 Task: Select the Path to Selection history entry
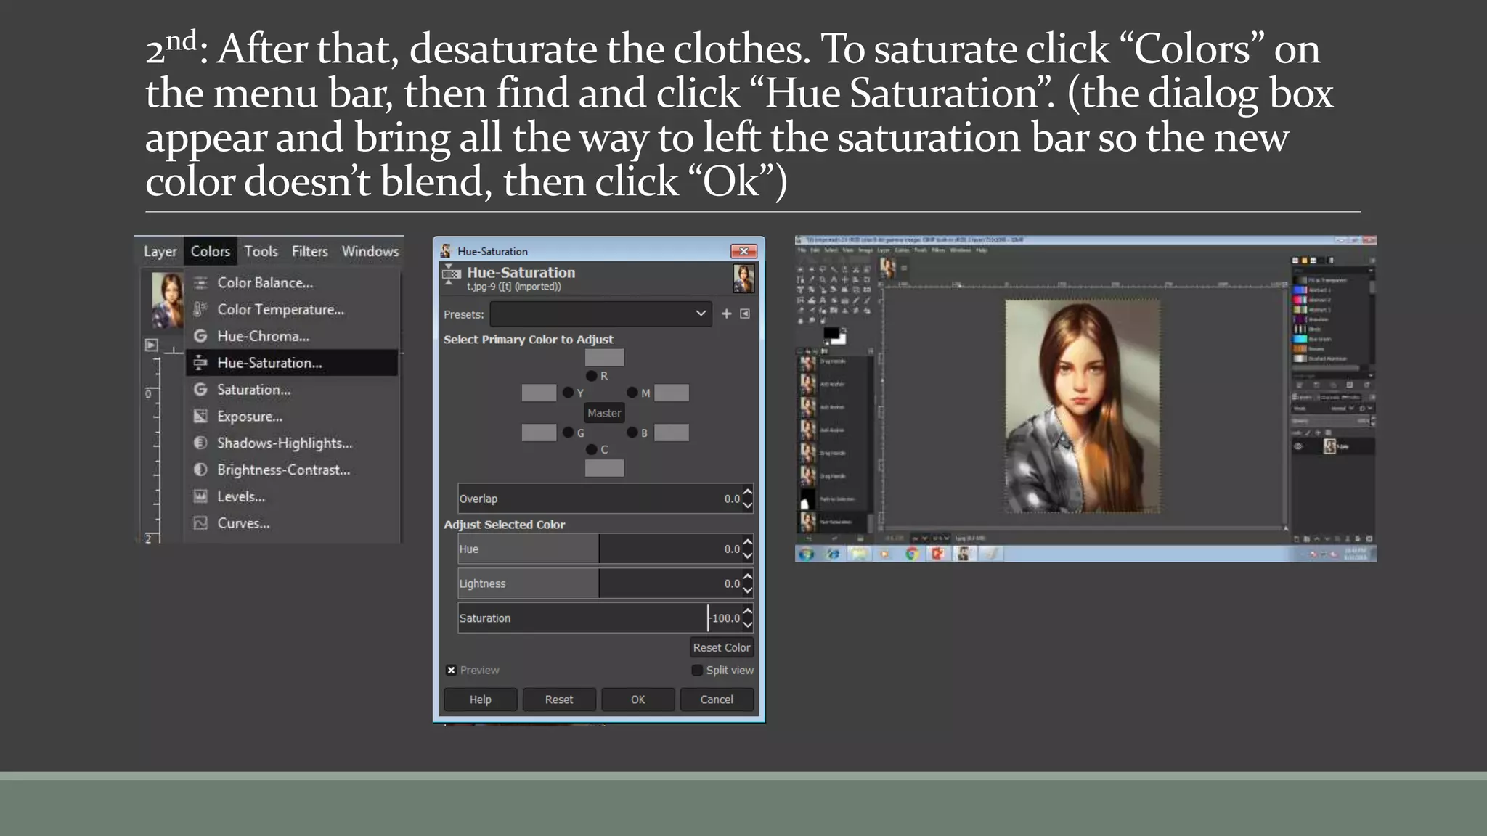834,499
